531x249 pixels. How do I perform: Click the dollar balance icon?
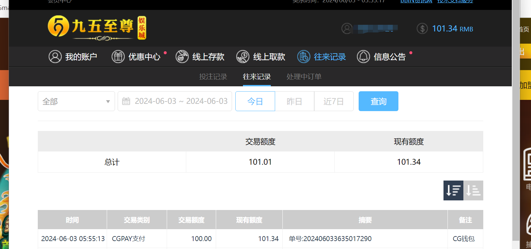click(x=422, y=29)
